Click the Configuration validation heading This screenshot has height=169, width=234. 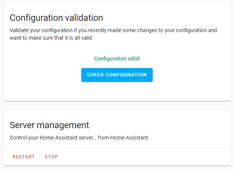point(56,18)
